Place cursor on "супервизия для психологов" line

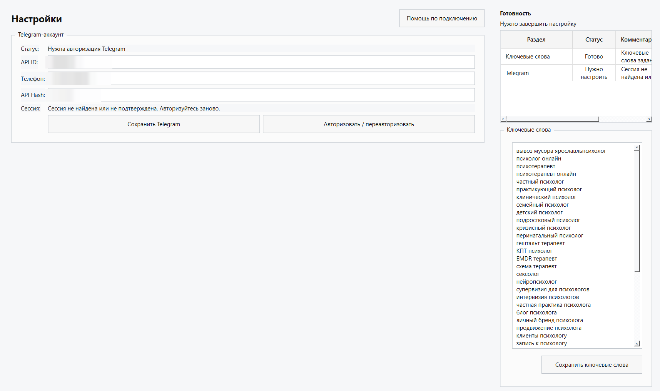point(553,289)
